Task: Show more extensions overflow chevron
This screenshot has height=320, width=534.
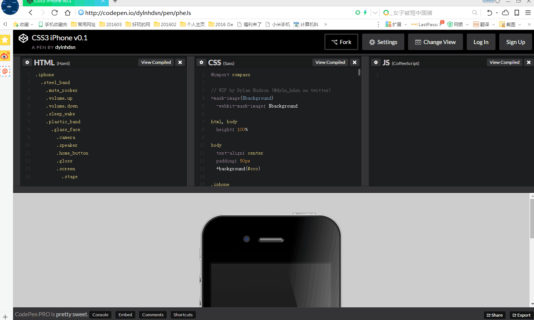Action: click(529, 24)
